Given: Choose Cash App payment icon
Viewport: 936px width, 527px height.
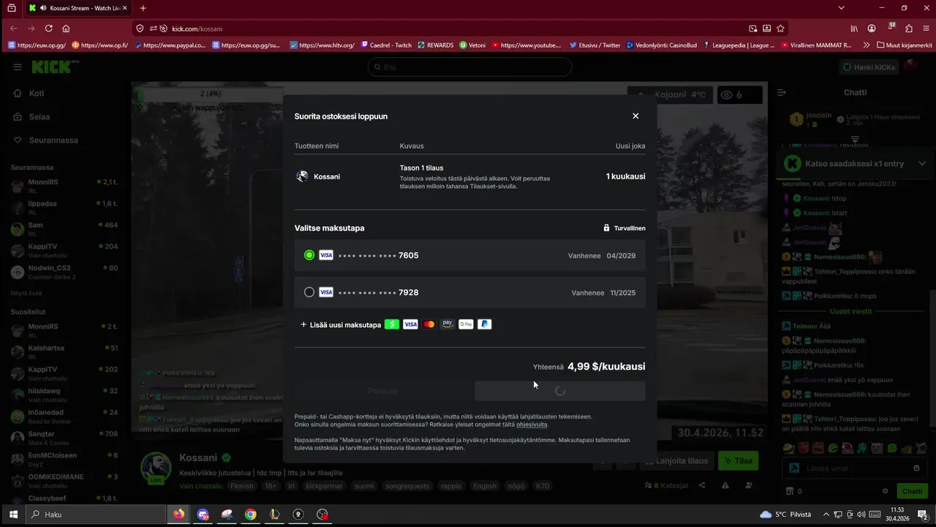Looking at the screenshot, I should point(392,324).
